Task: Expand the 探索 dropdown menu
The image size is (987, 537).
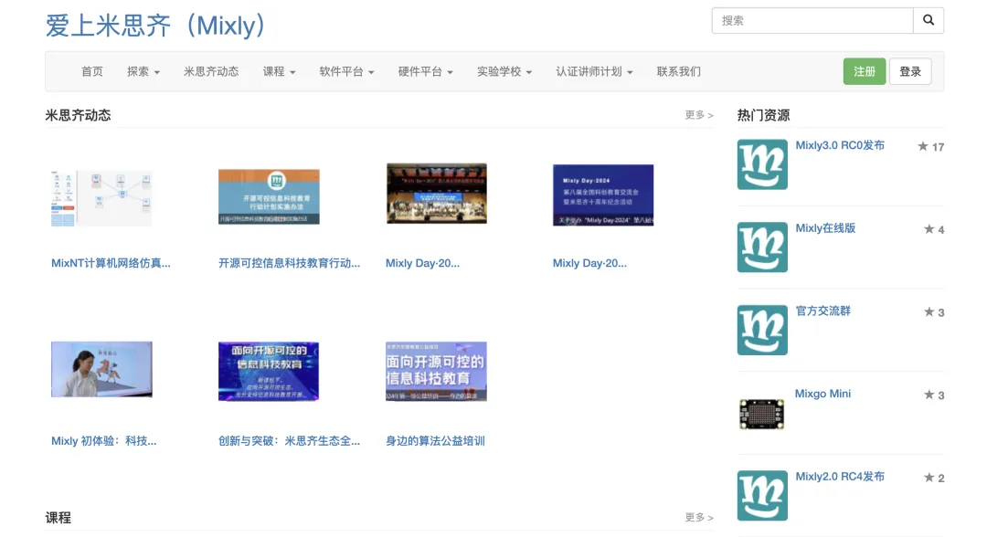Action: [143, 71]
